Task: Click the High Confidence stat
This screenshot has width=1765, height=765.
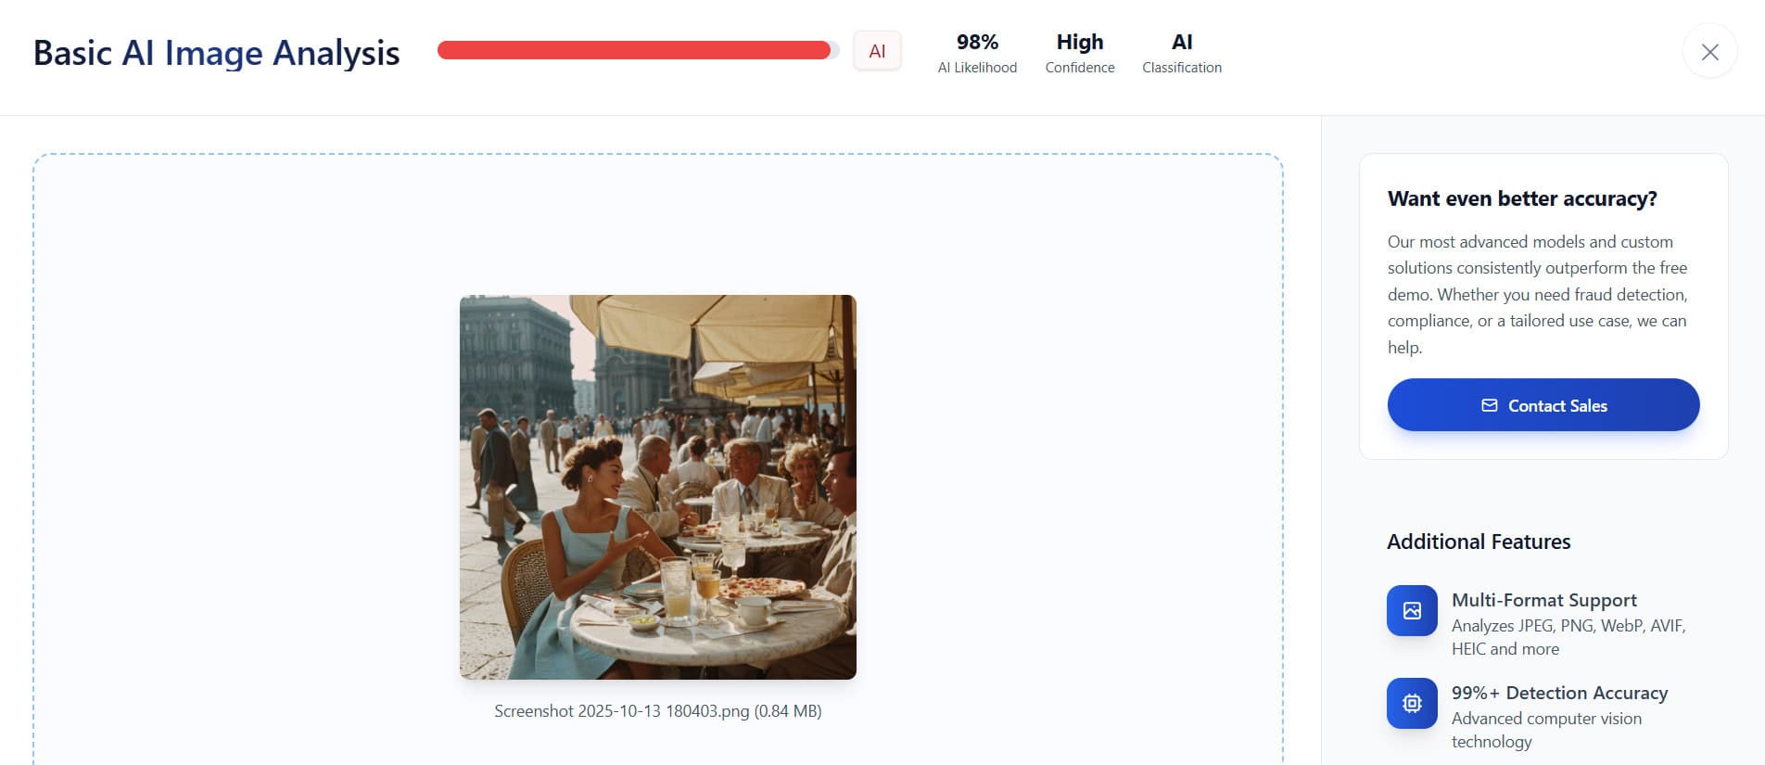Action: pos(1080,53)
